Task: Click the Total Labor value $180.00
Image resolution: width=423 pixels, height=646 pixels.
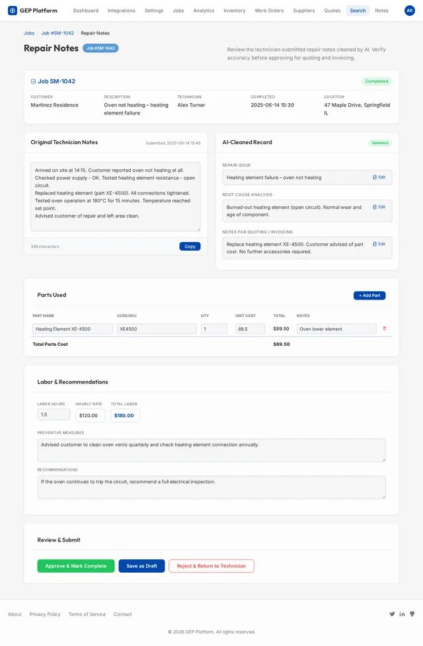Action: click(126, 415)
